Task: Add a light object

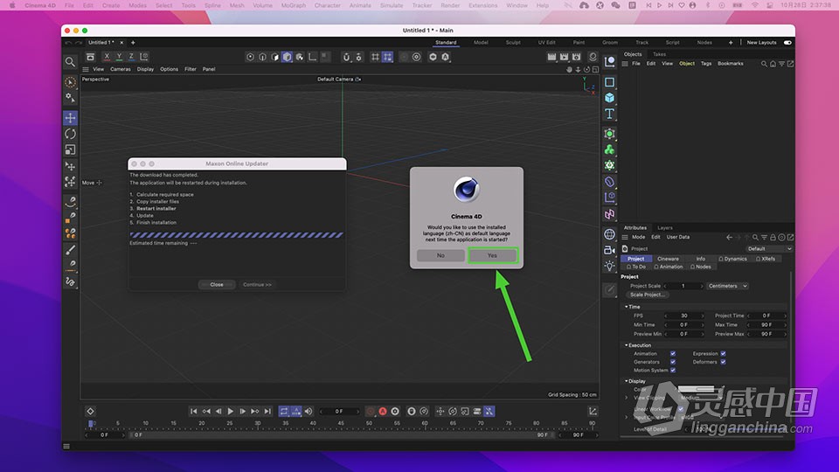Action: click(x=609, y=266)
